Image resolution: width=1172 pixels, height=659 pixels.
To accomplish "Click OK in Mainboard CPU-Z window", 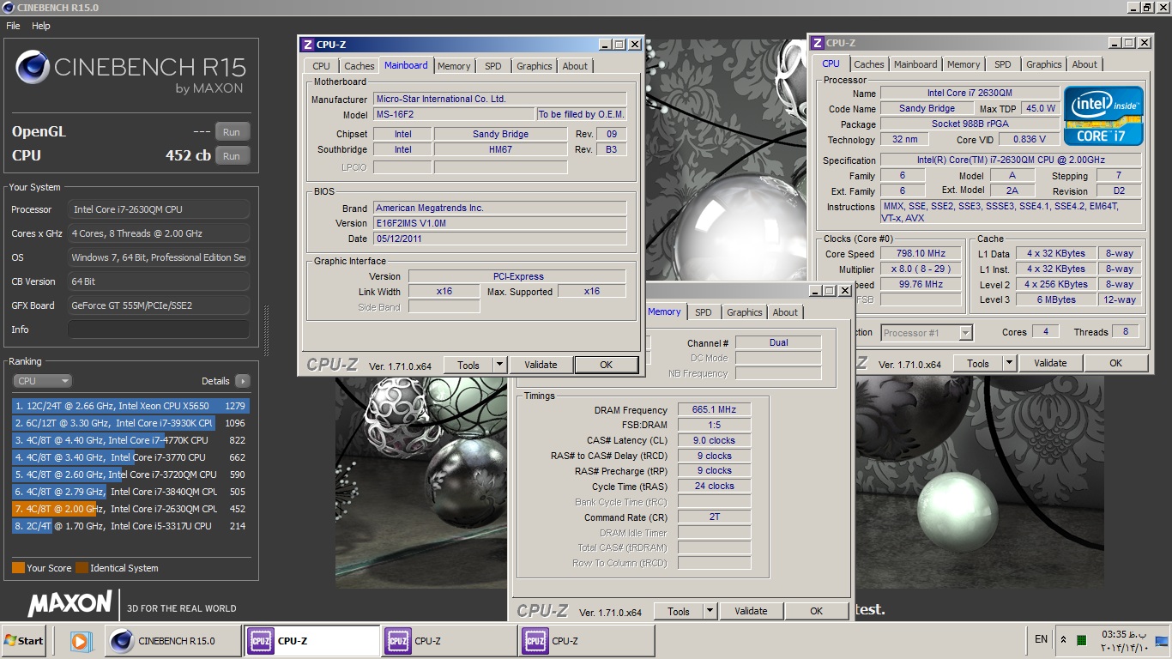I will [x=606, y=365].
